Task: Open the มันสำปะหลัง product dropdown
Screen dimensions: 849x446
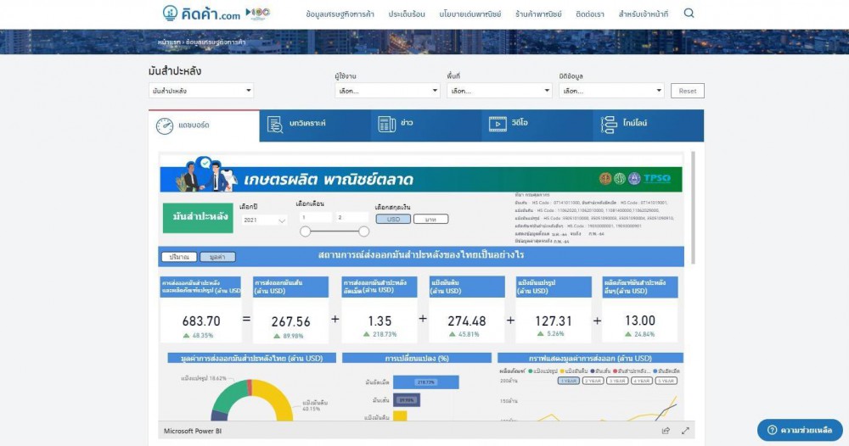Action: tap(201, 91)
